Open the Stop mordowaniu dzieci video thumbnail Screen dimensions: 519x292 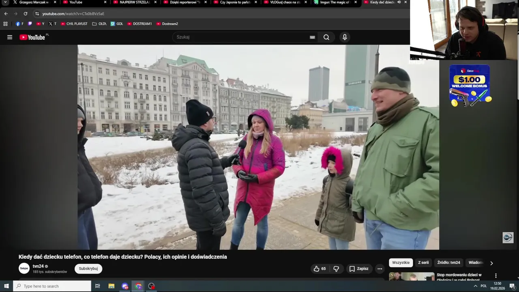(x=412, y=277)
